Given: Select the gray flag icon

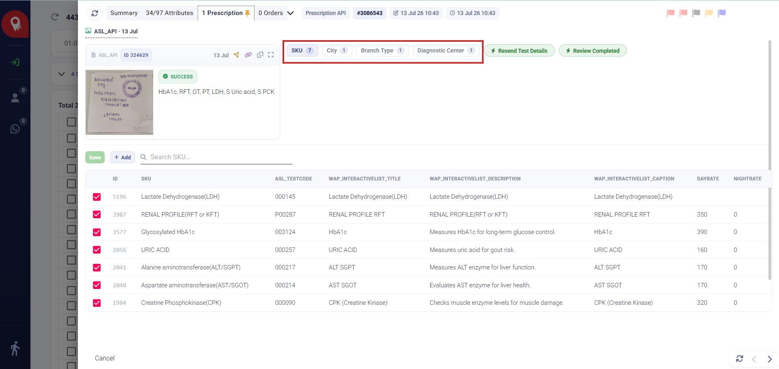Looking at the screenshot, I should point(696,13).
